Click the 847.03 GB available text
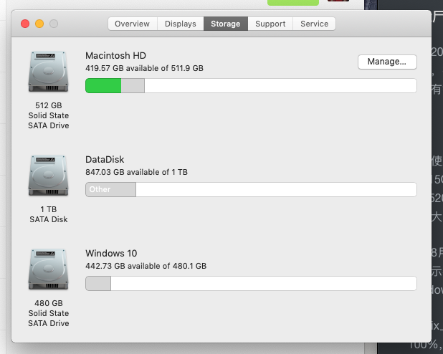Screen dimensions: 443x354 click(136, 172)
